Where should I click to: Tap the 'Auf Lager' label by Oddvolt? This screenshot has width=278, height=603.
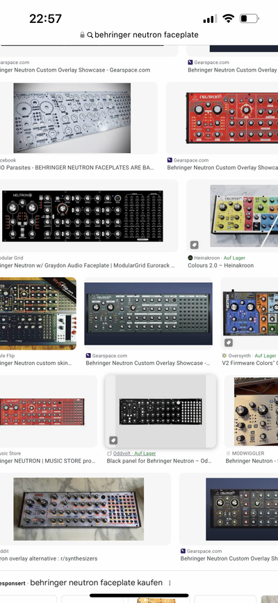tap(145, 453)
